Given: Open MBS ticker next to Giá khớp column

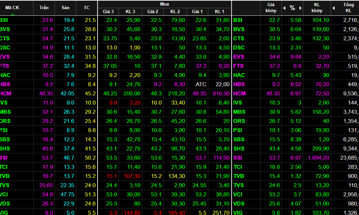Looking at the screenshot, I should coord(239,112).
